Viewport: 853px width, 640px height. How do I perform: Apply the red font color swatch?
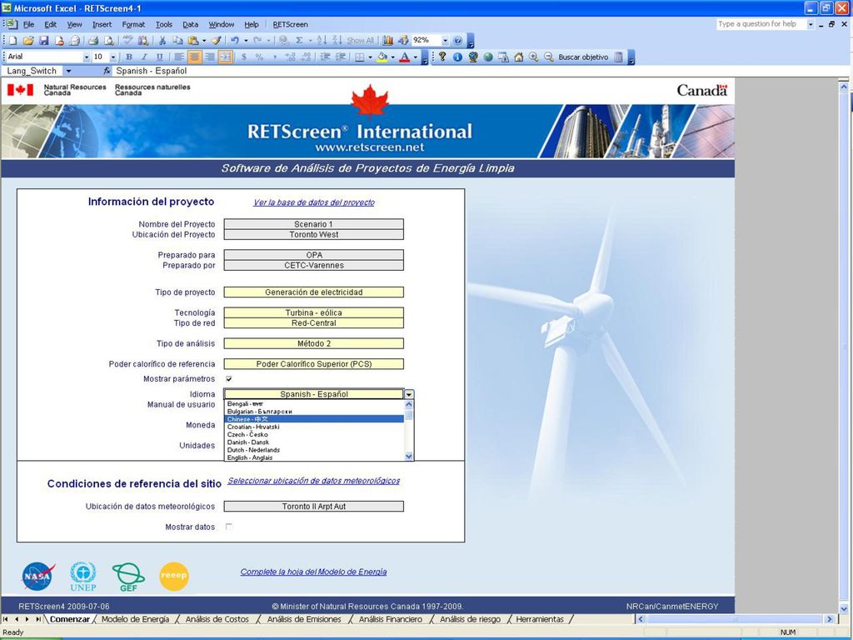coord(405,57)
